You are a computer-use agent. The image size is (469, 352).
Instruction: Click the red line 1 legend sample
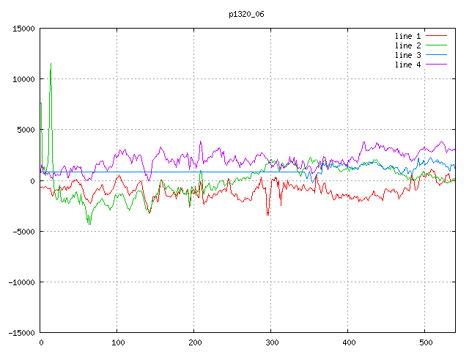tap(437, 36)
